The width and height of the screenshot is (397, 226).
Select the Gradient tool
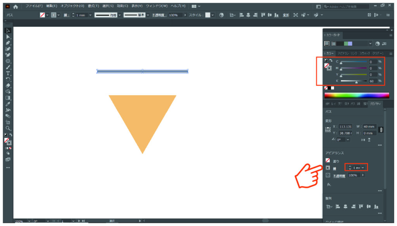(x=8, y=98)
